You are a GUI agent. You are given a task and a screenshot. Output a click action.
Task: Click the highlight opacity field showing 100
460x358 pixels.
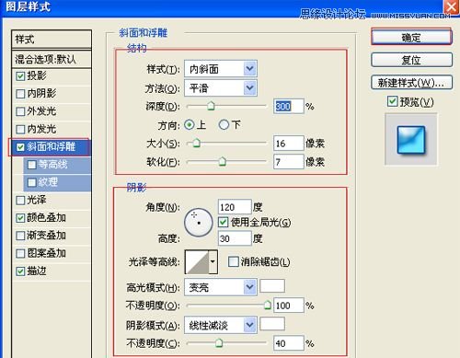click(288, 306)
